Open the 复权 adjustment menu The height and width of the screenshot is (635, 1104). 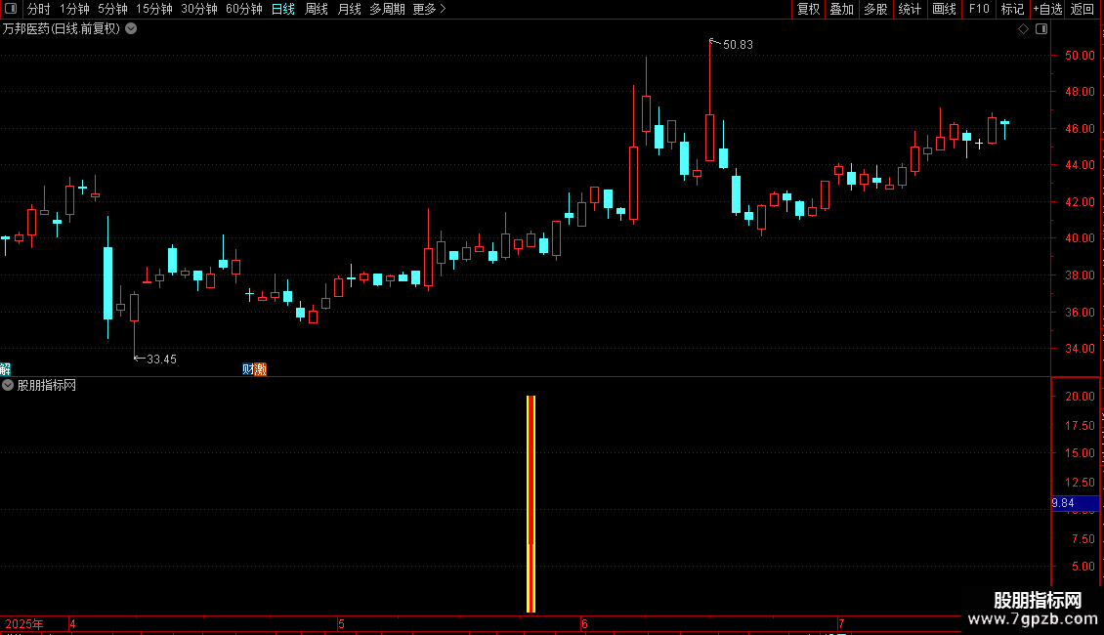pos(808,9)
